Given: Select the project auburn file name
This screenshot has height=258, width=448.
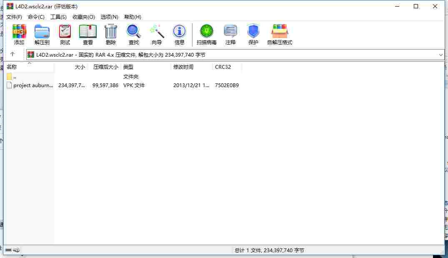Looking at the screenshot, I should coord(33,85).
